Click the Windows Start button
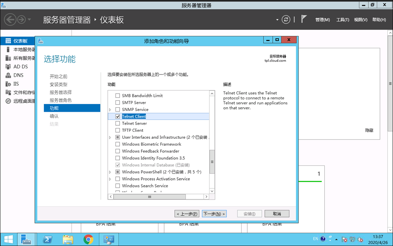This screenshot has height=246, width=393. pos(8,239)
